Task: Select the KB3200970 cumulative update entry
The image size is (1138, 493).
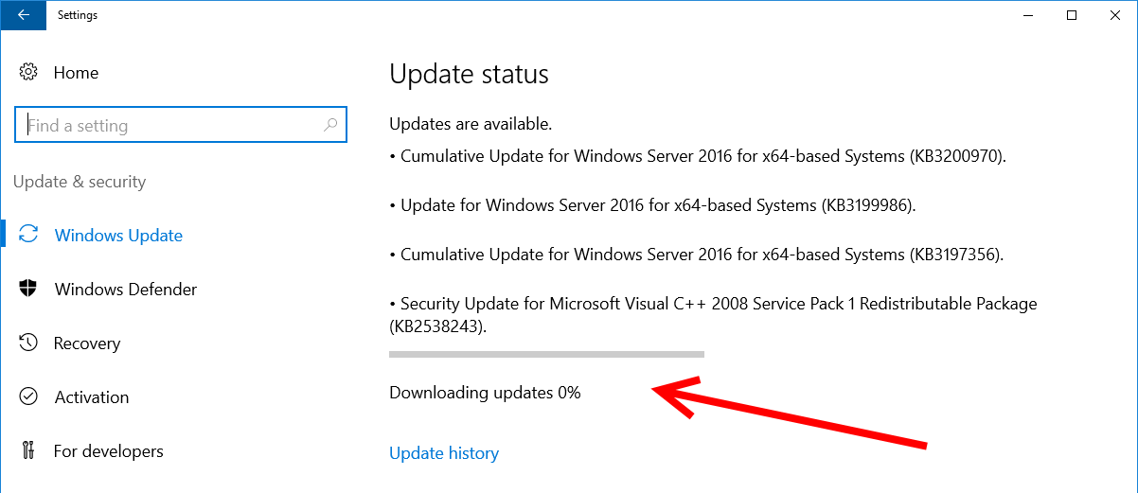Action: coord(698,156)
